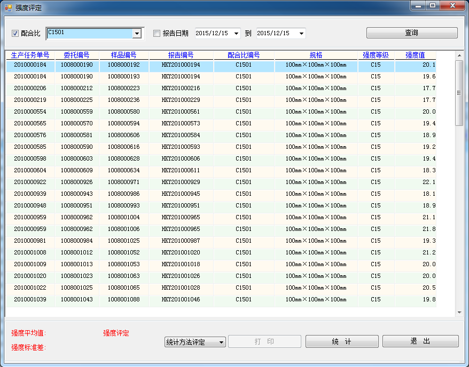Click the scrollbar up arrow
469x367 pixels.
click(x=459, y=54)
